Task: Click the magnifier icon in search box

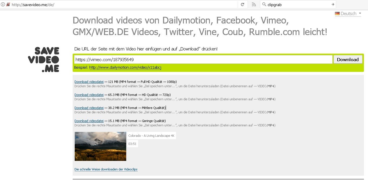Action: 264,5
